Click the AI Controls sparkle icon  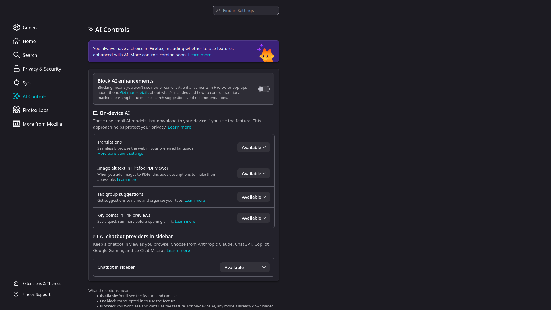pos(16,96)
